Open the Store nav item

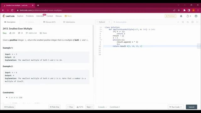tap(68, 16)
